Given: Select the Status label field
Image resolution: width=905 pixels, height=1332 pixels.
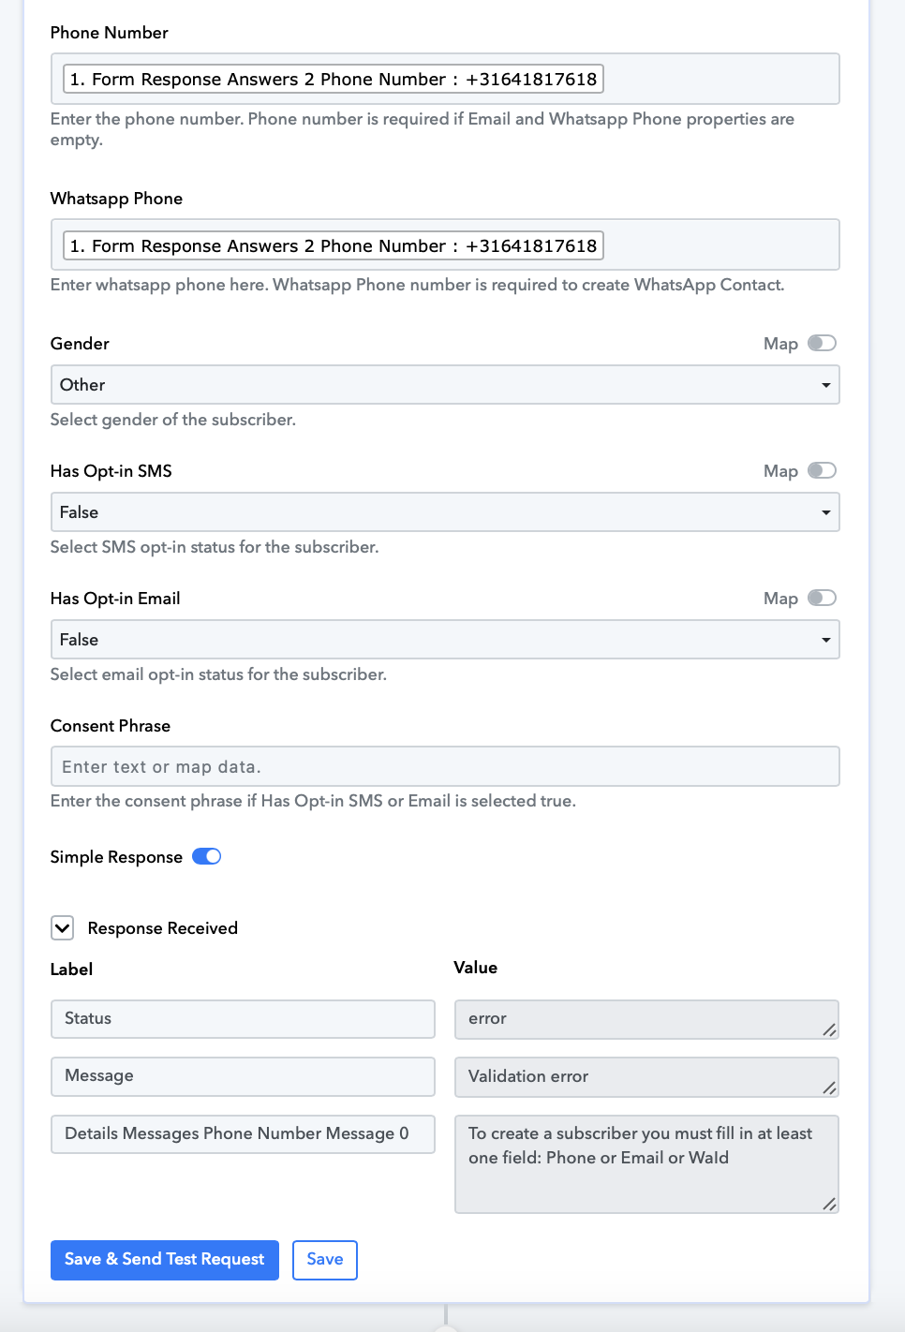Looking at the screenshot, I should tap(243, 1019).
